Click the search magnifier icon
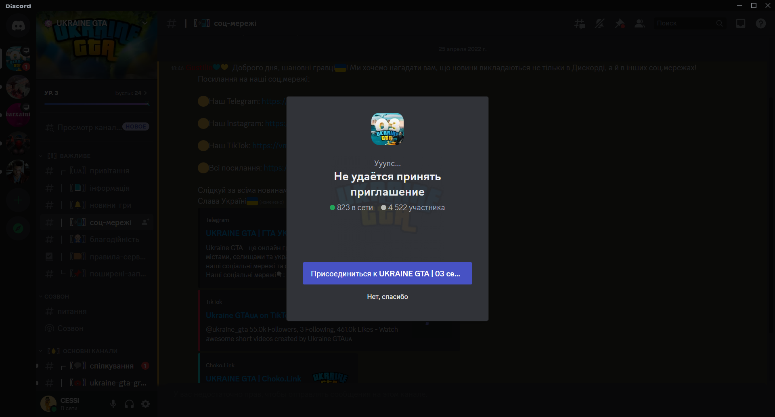 click(x=719, y=23)
